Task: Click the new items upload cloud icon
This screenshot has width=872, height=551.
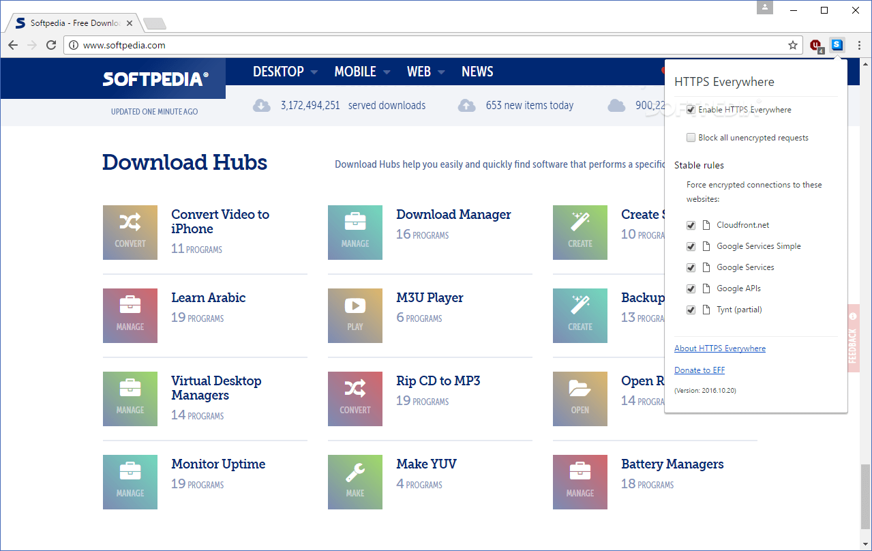Action: tap(467, 106)
